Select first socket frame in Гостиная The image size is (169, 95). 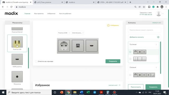click(x=140, y=52)
